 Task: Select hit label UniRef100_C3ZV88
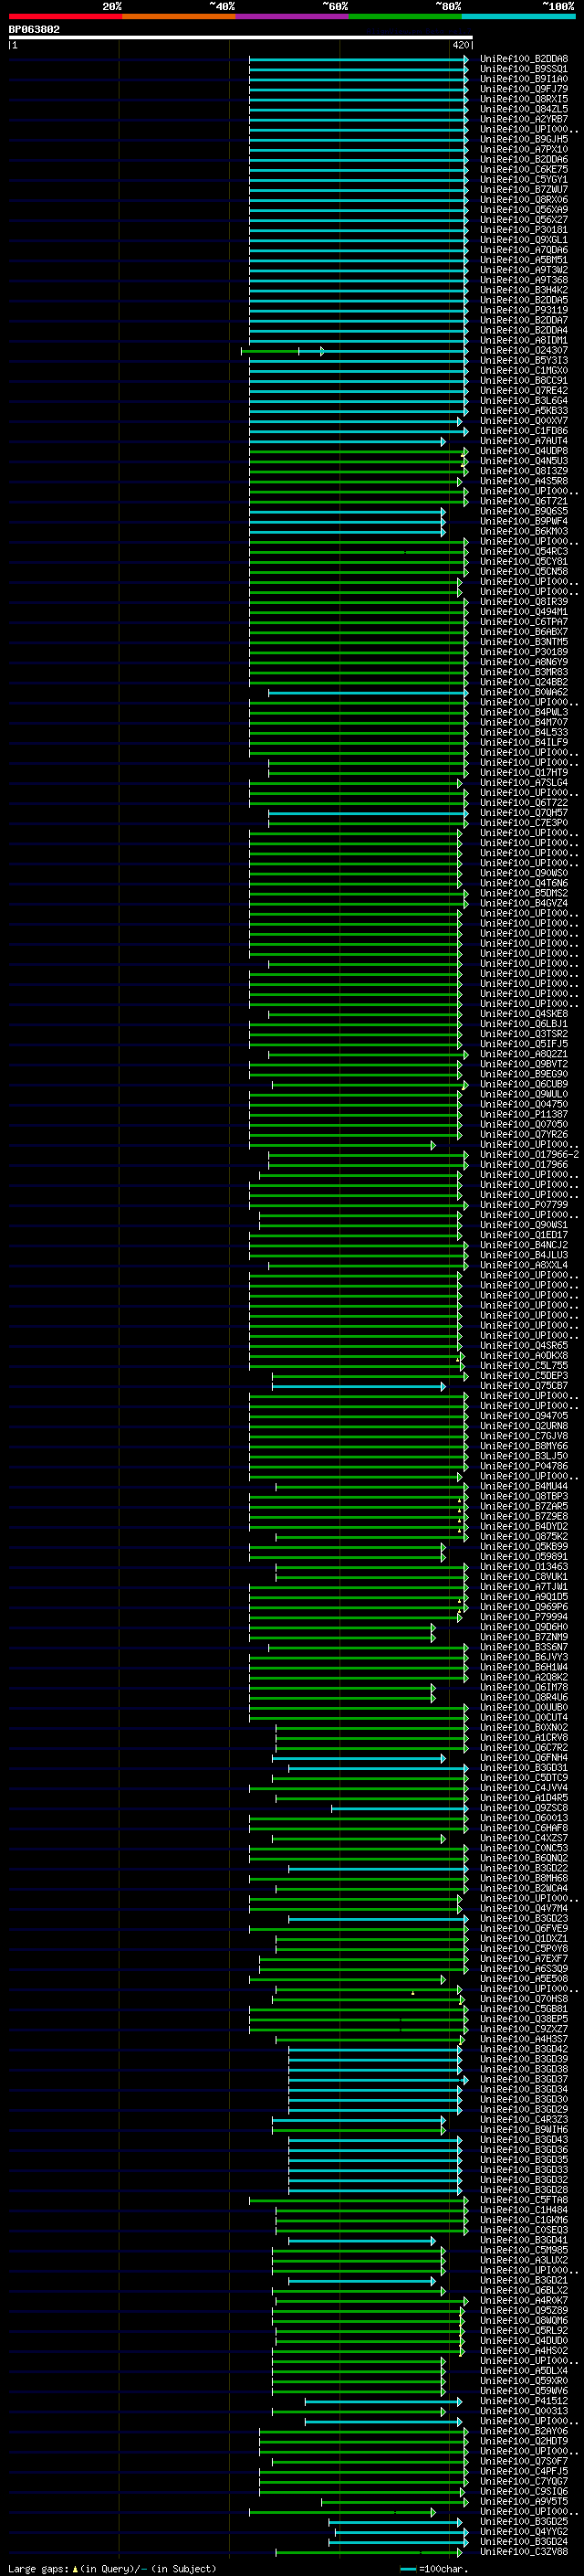(x=523, y=2552)
